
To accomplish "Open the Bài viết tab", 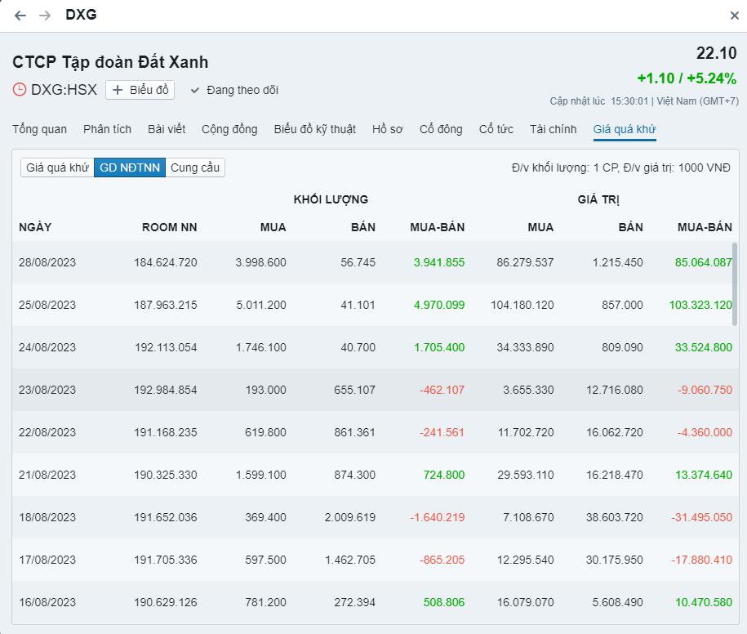I will click(167, 129).
